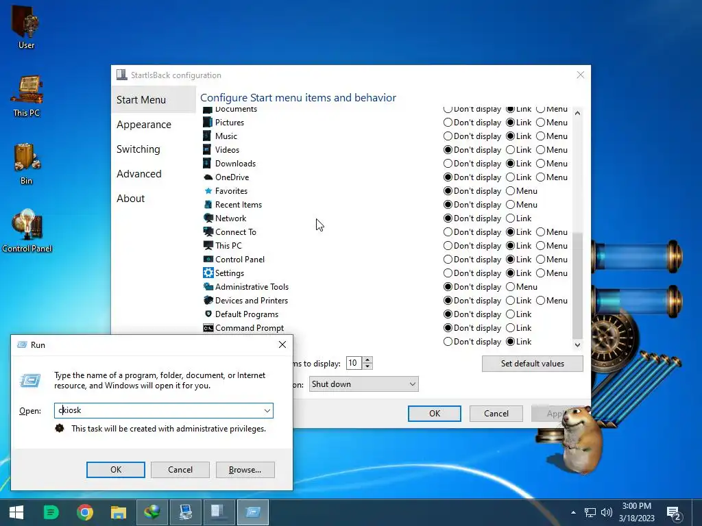Set Downloads to Don't display
Screen dimensions: 702x526
(x=448, y=163)
